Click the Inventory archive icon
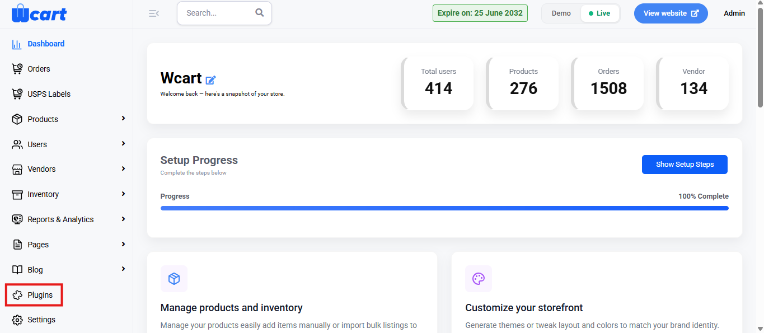Image resolution: width=764 pixels, height=333 pixels. (x=17, y=194)
